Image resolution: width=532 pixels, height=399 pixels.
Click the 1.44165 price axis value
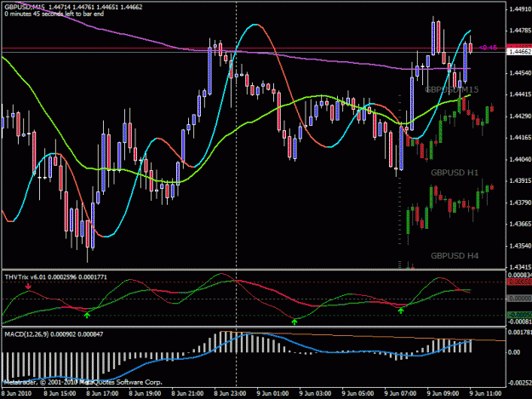[520, 138]
